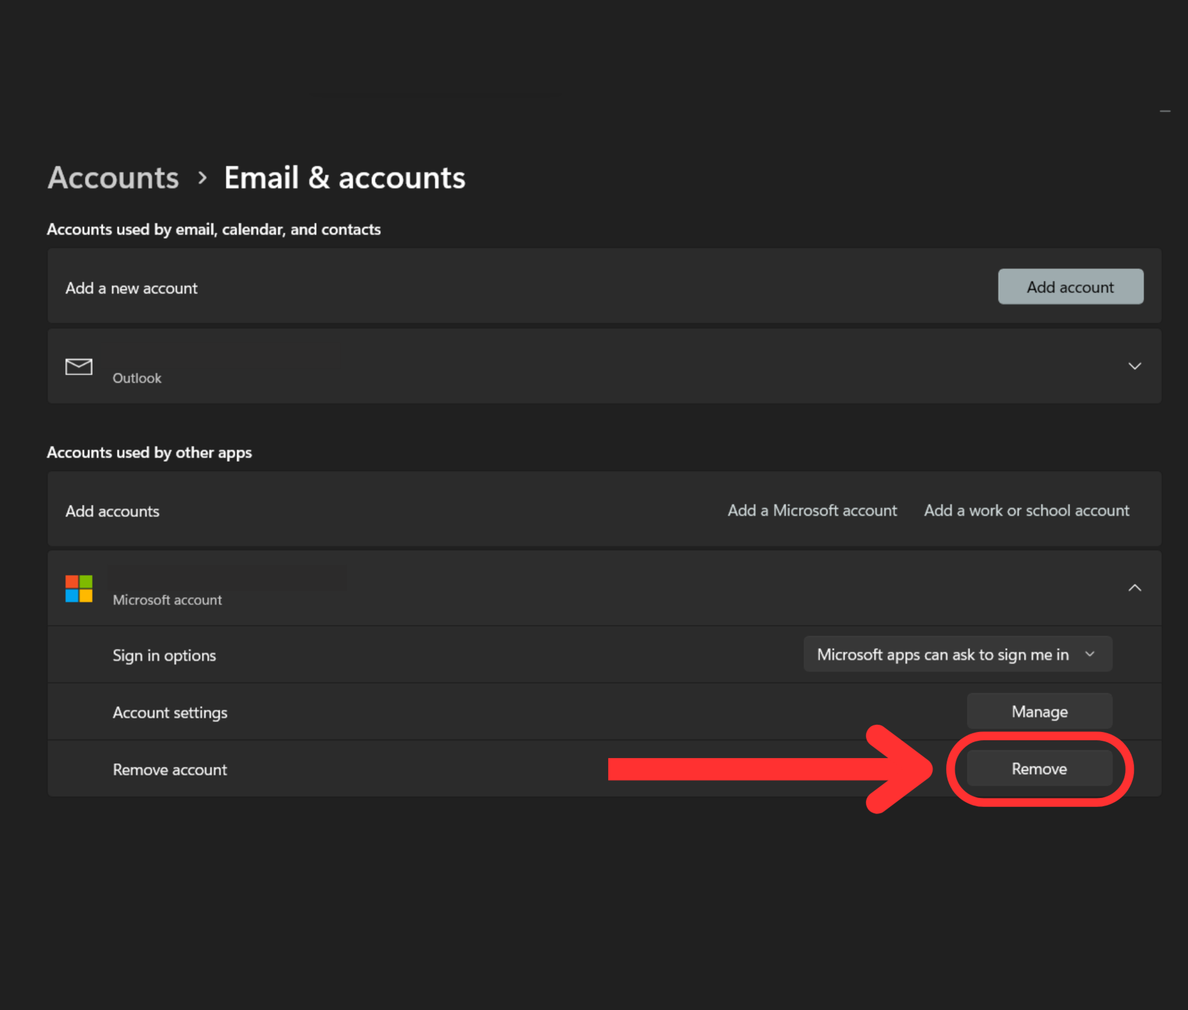The image size is (1188, 1010).
Task: Select the Outlook account label
Action: click(137, 378)
